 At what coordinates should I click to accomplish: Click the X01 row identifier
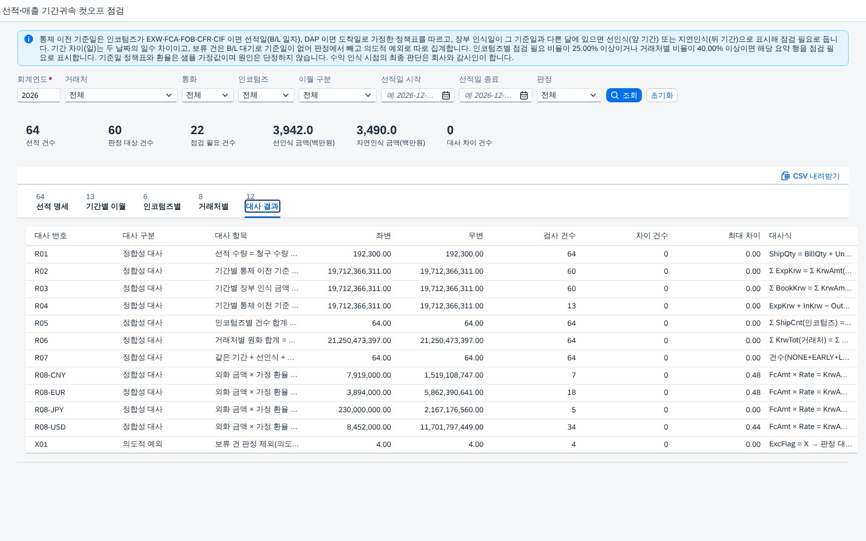click(41, 444)
